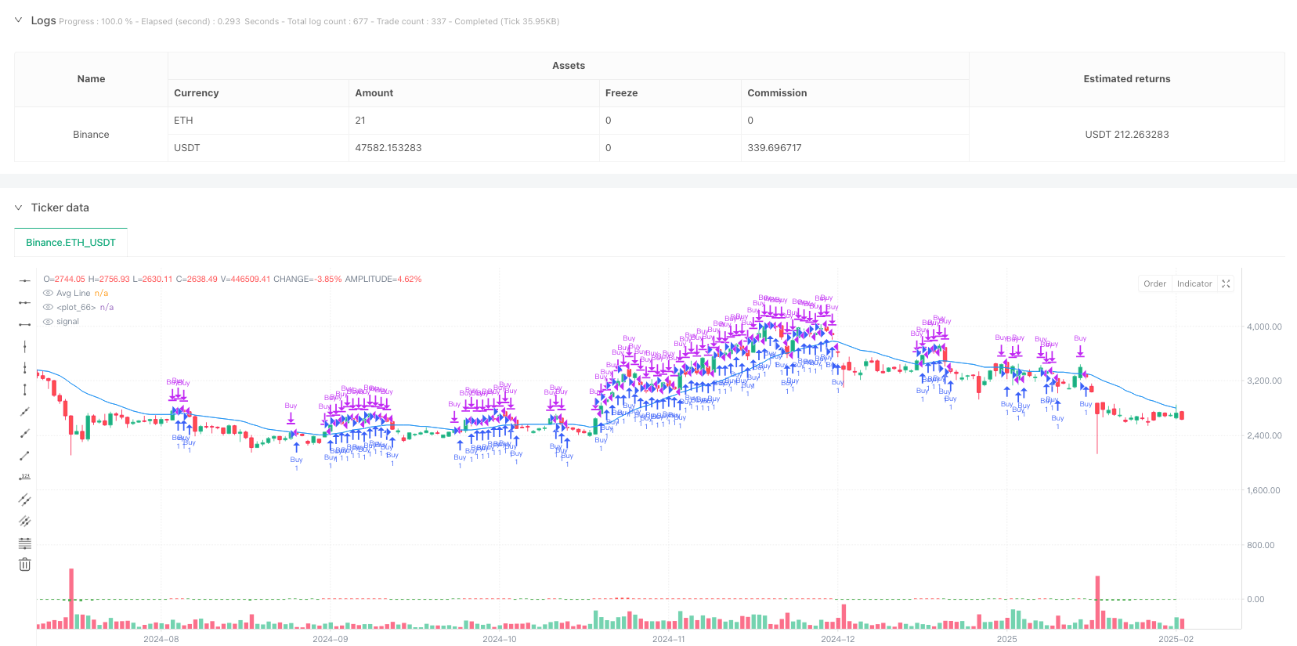Click the Logs progress status text
The width and height of the screenshot is (1297, 646).
(309, 22)
